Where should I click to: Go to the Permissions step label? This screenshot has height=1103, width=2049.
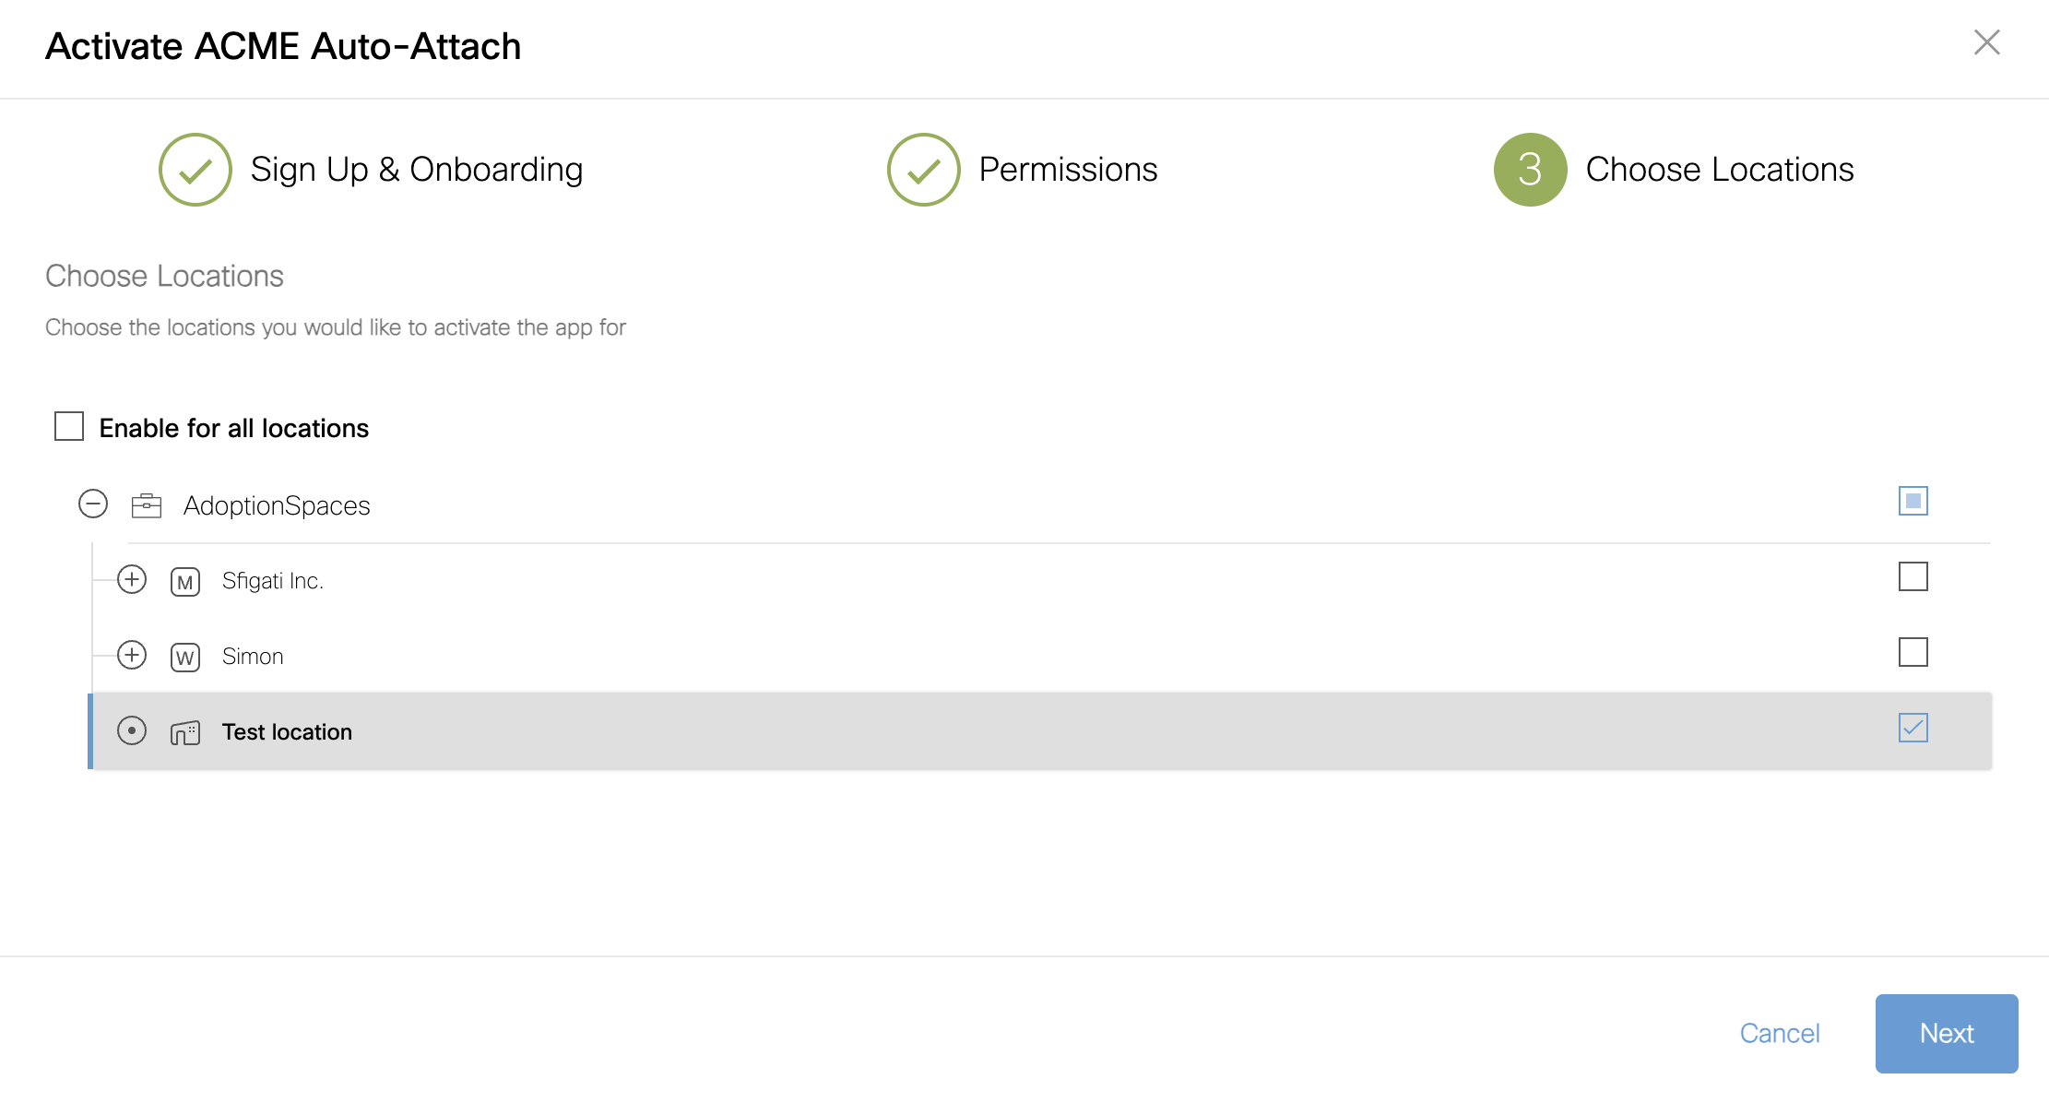click(1068, 170)
